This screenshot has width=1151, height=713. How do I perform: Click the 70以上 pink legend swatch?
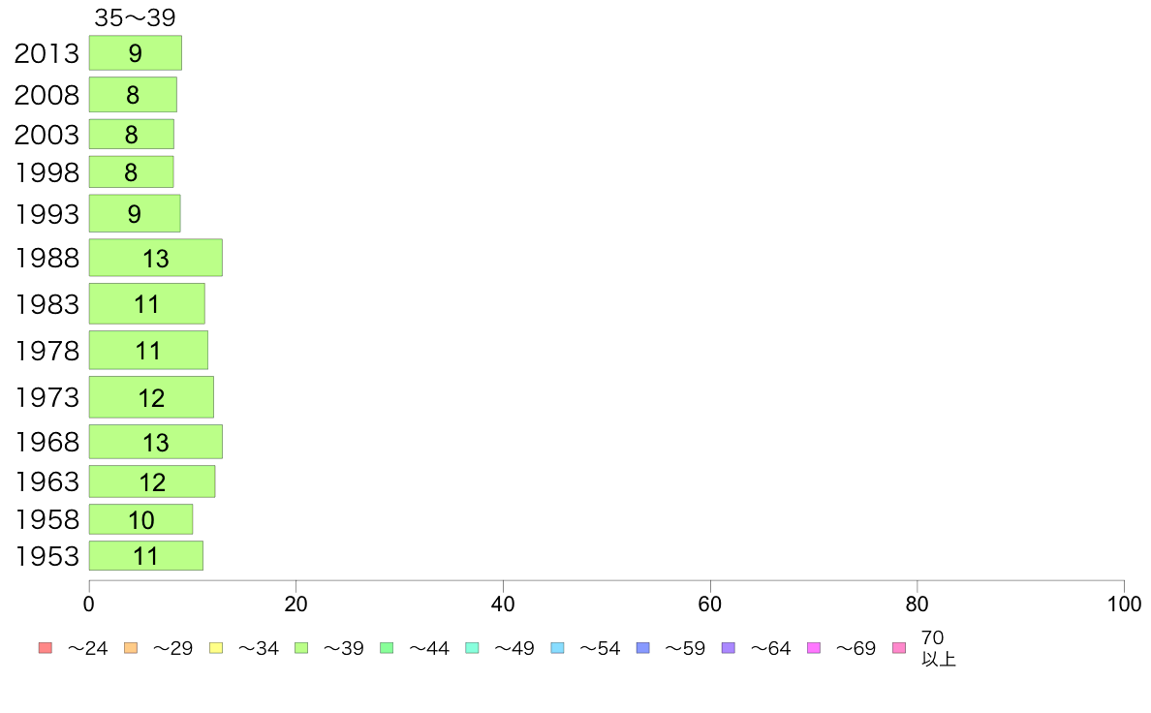(899, 648)
